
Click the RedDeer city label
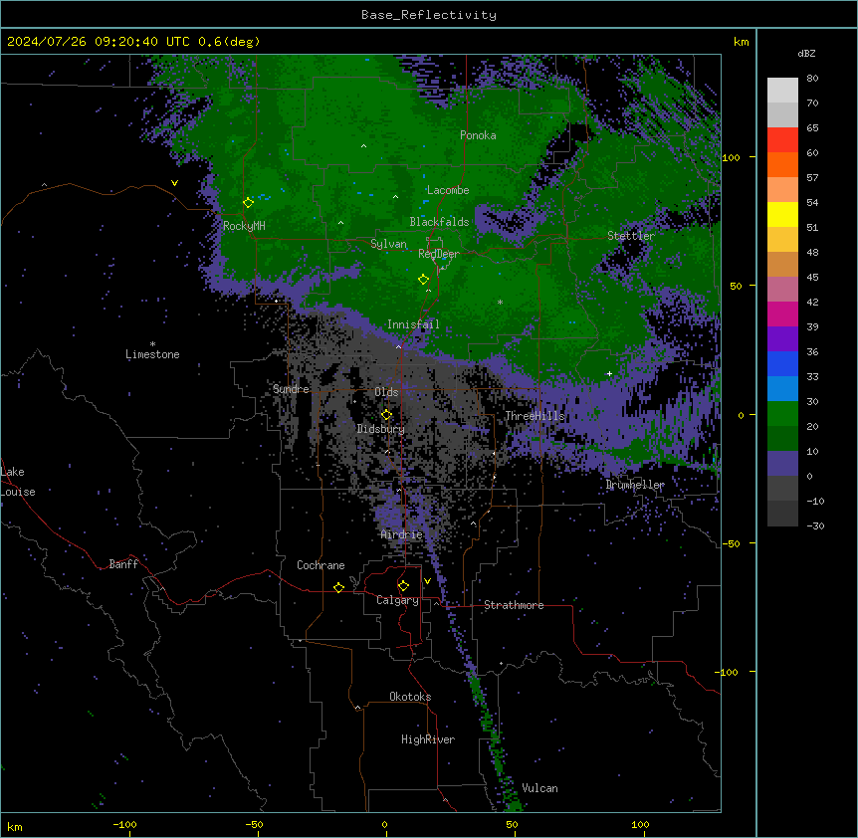(x=439, y=254)
